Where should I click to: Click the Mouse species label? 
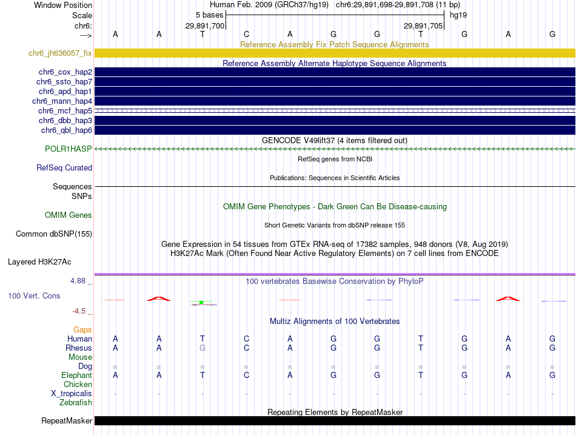coord(81,357)
